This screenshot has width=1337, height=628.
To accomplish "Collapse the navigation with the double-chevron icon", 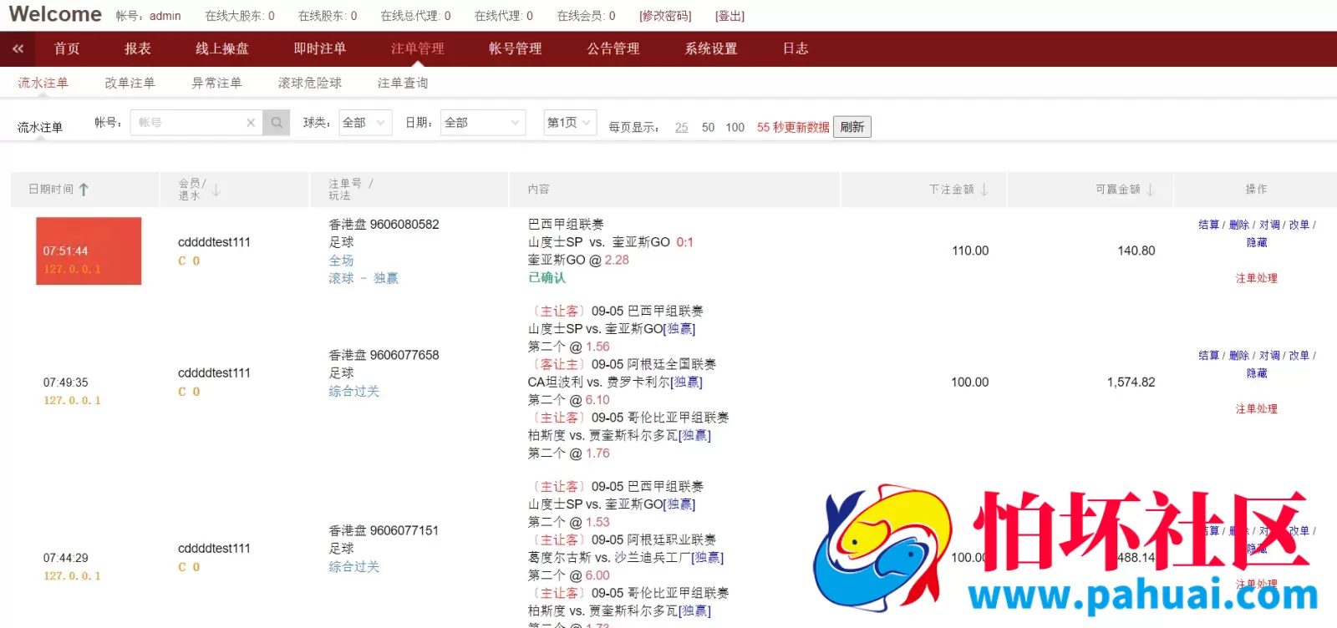I will (18, 48).
